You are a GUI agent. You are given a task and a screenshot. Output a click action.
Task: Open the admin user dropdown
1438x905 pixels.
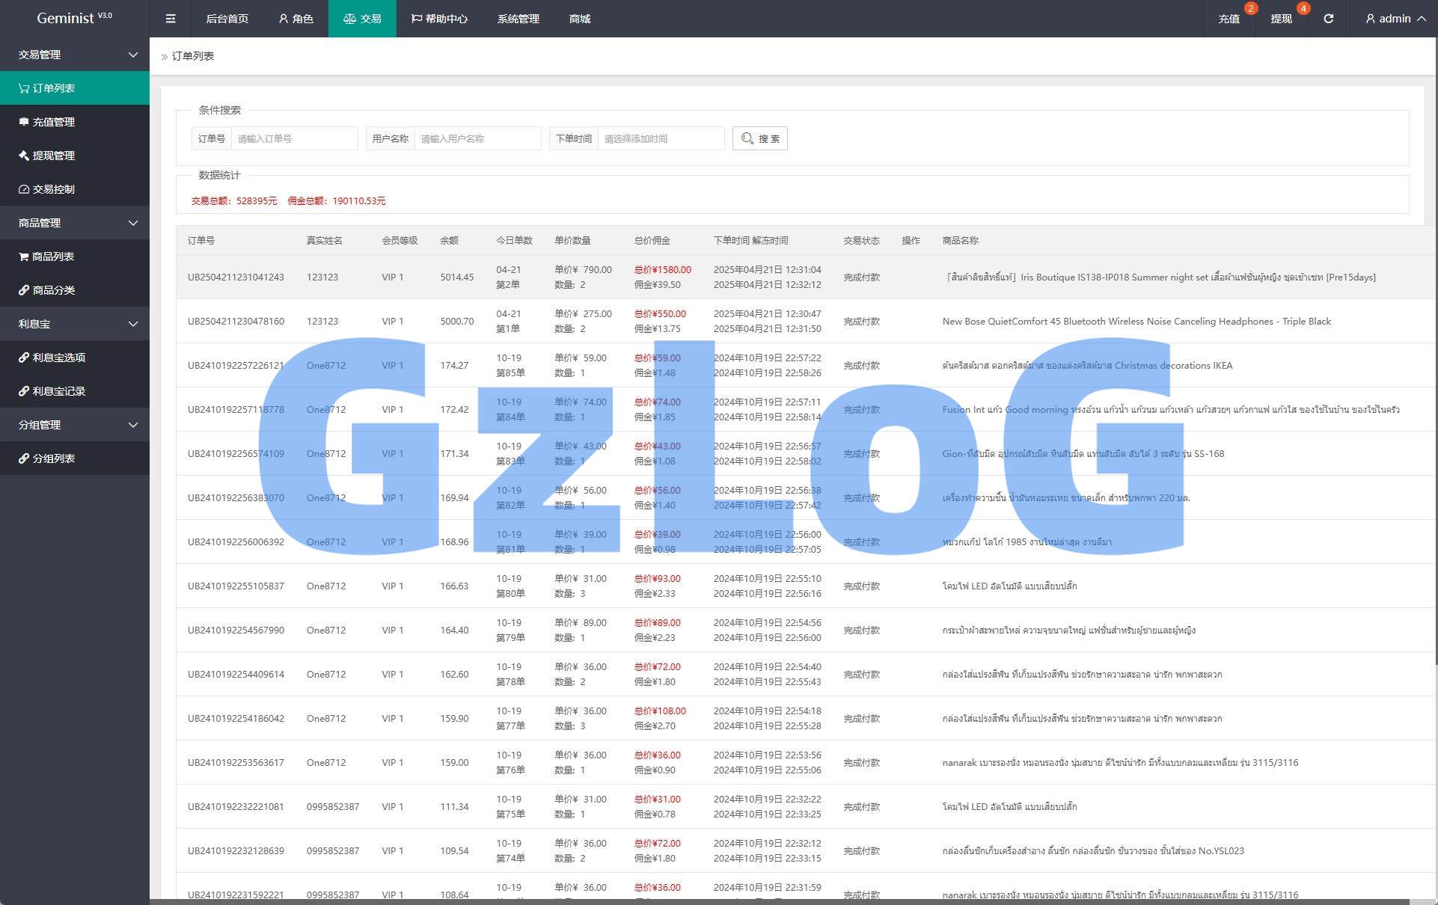[x=1395, y=19]
